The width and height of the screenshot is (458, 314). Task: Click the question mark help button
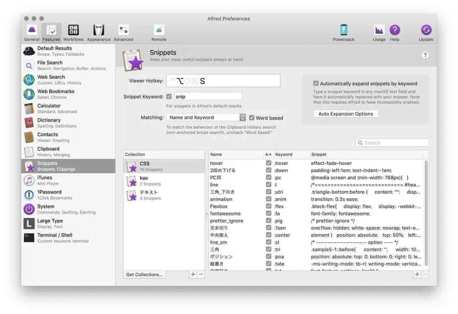(425, 55)
